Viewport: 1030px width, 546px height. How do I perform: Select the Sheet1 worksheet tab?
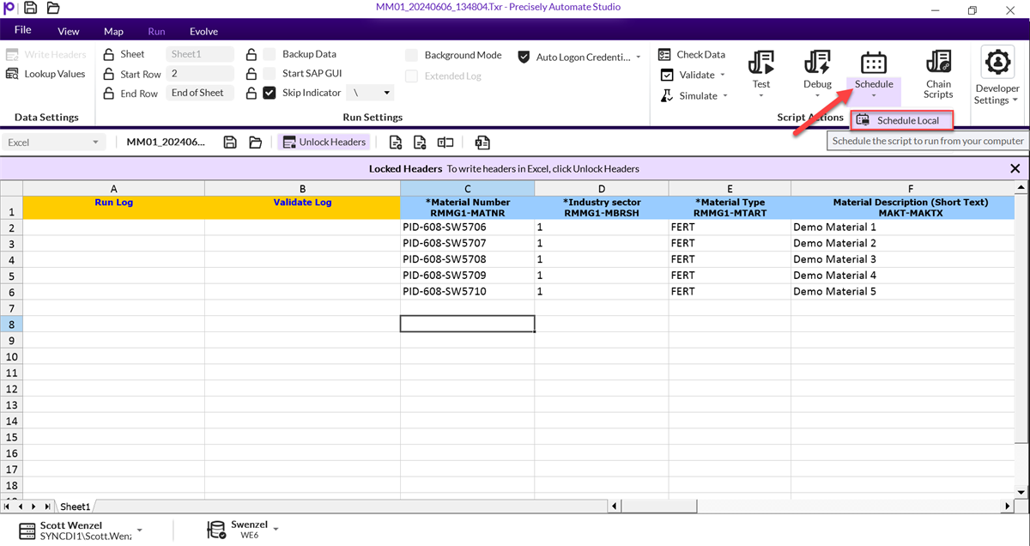pyautogui.click(x=75, y=507)
